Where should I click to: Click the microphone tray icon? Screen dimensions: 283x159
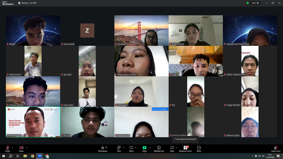coord(256,156)
